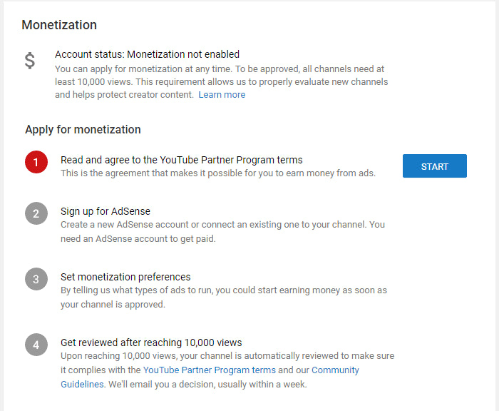Click the AdSense account creation description text
Viewport: 499px width, 411px height.
pyautogui.click(x=222, y=232)
